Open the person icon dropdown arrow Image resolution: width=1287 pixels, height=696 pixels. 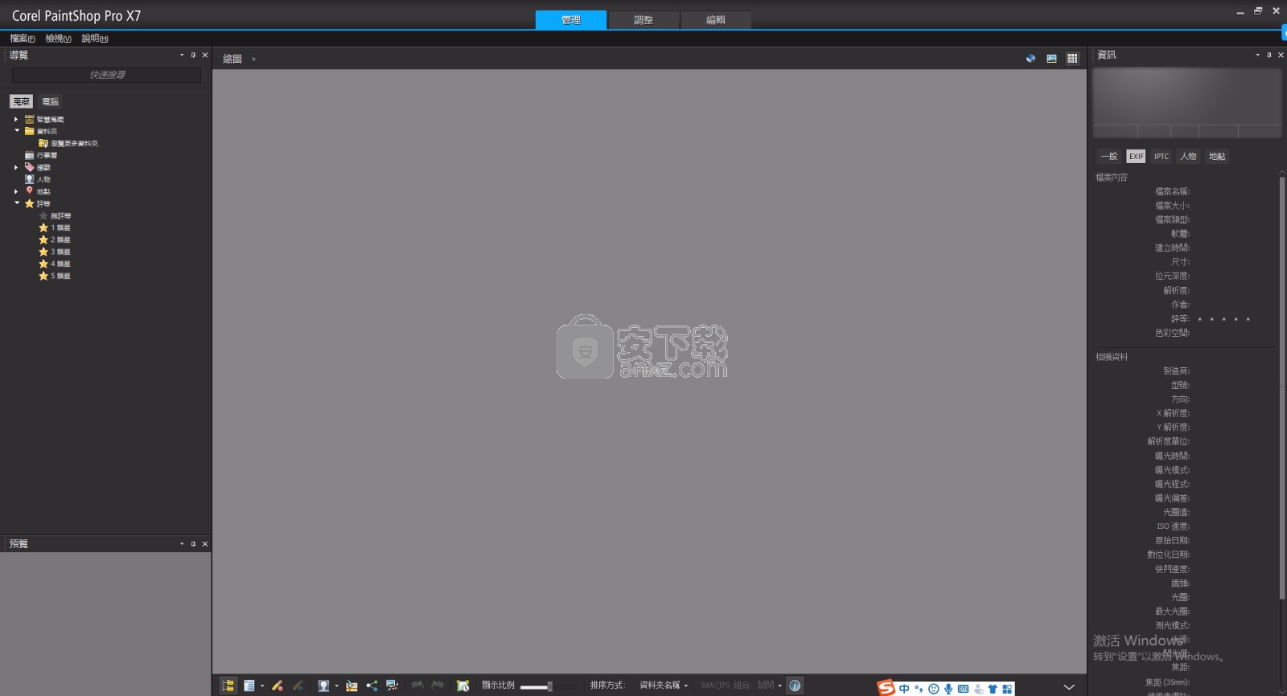click(x=336, y=686)
